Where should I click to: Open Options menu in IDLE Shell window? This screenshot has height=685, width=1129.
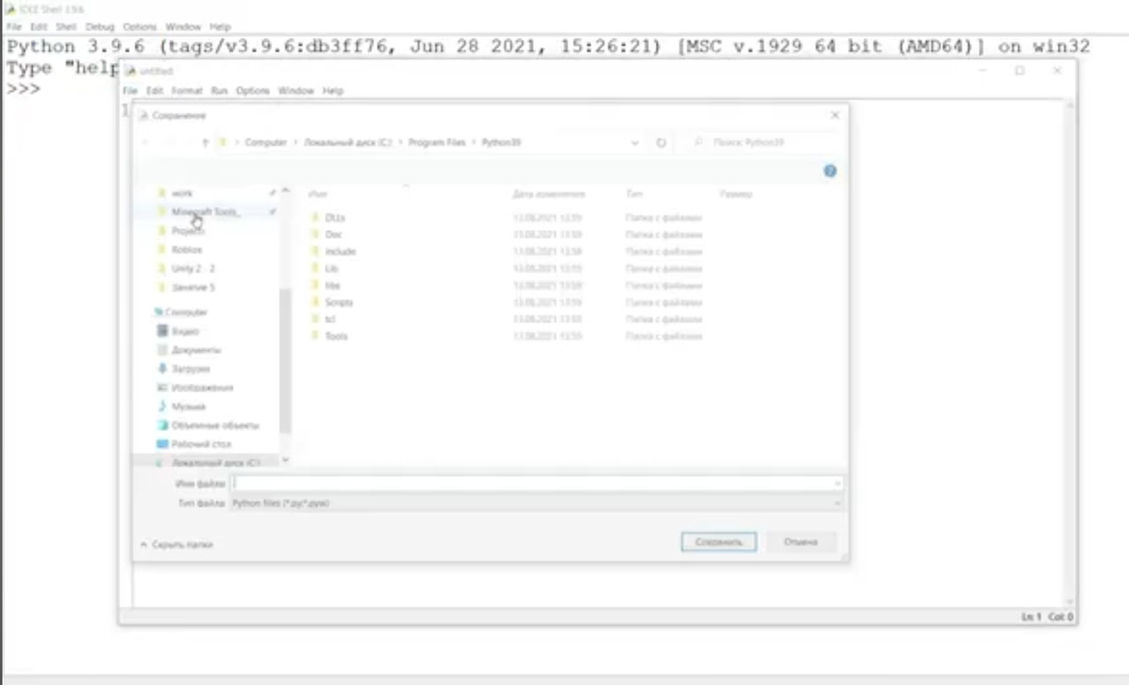[139, 27]
